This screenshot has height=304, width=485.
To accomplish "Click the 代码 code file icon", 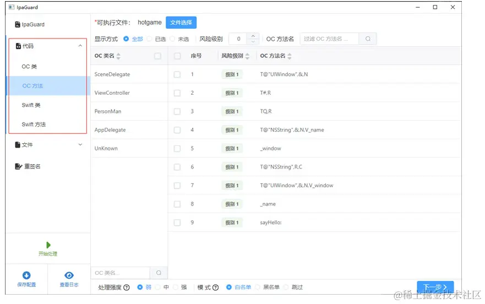I will pos(18,46).
